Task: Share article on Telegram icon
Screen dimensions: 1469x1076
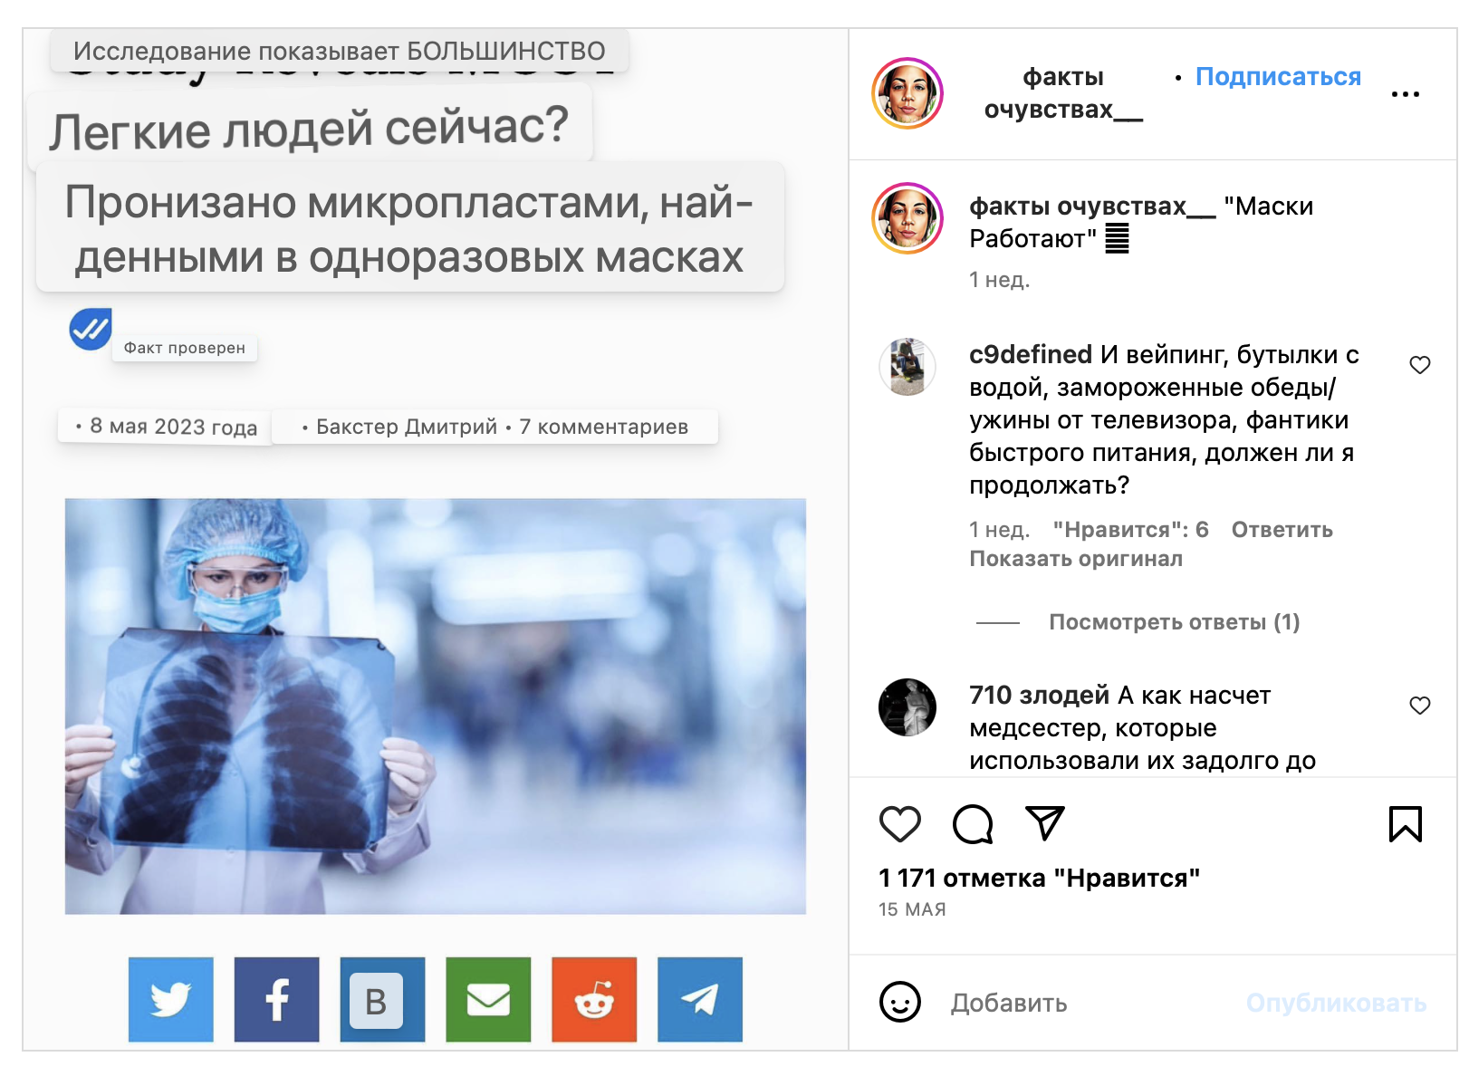Action: click(700, 1000)
